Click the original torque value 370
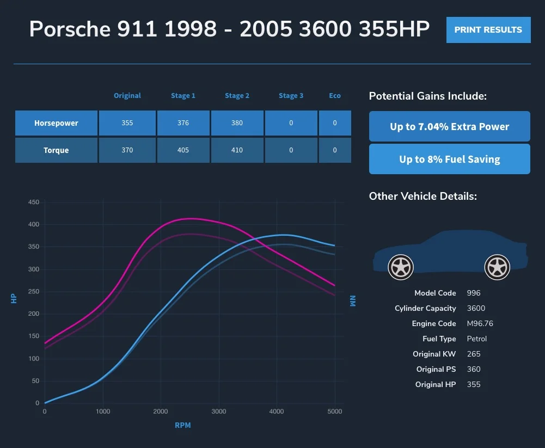 click(127, 150)
